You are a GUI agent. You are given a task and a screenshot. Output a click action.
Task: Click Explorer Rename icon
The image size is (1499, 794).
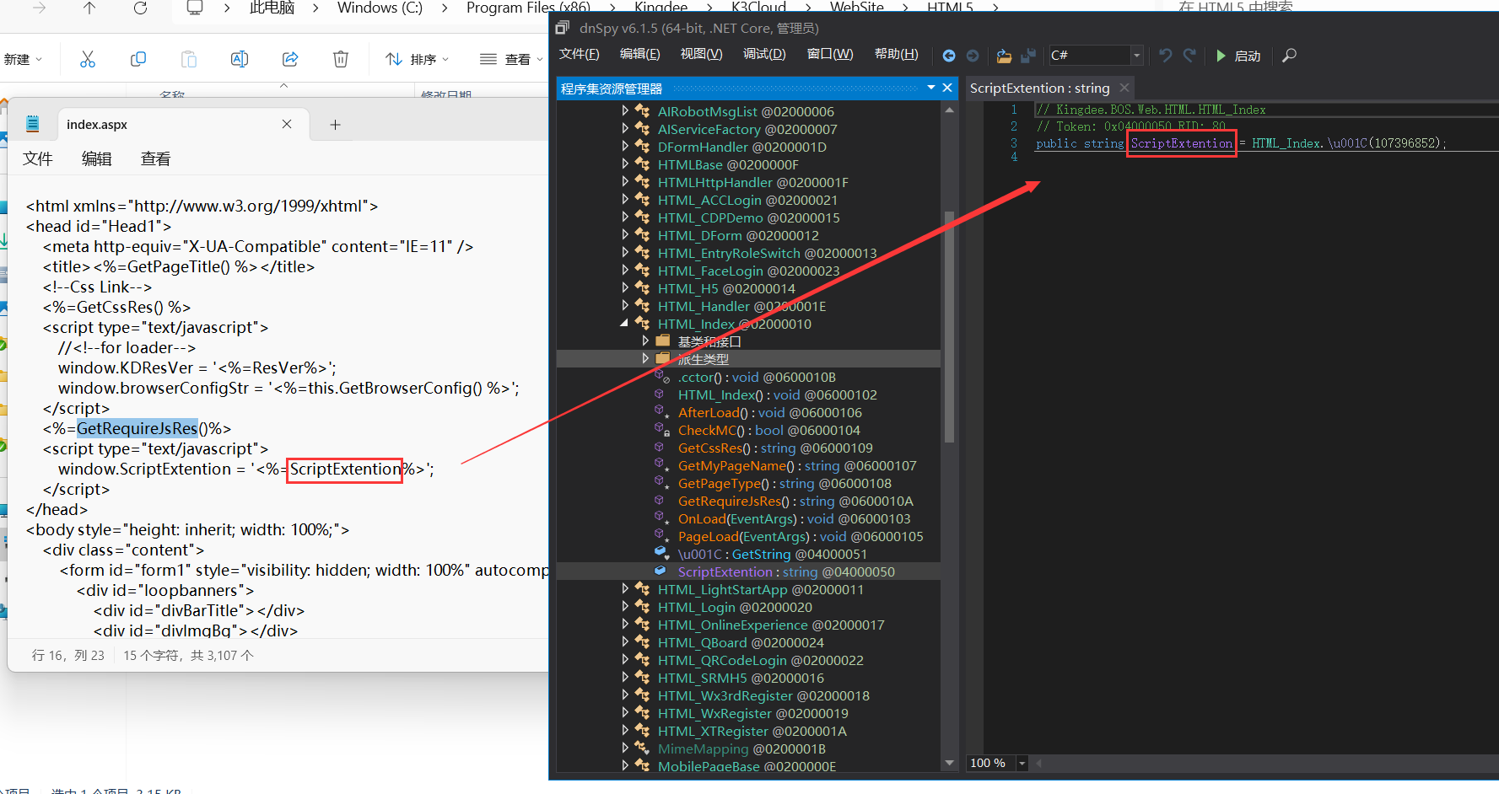240,59
